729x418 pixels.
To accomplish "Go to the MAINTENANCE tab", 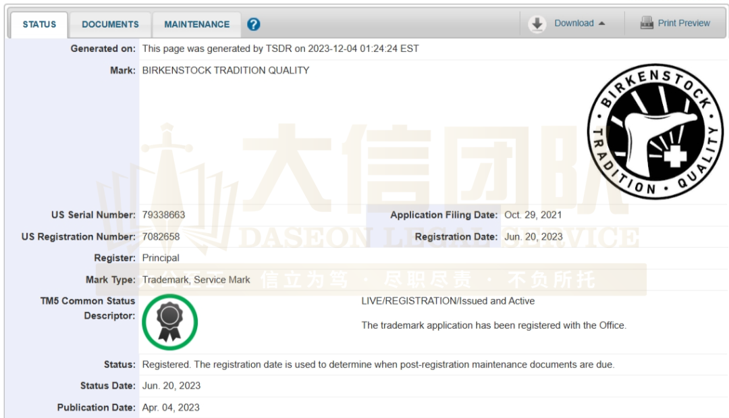I will [196, 24].
